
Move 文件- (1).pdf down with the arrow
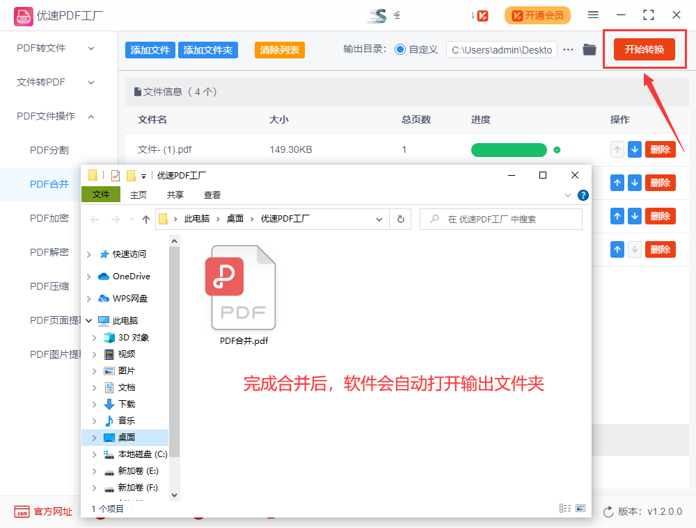[x=635, y=150]
